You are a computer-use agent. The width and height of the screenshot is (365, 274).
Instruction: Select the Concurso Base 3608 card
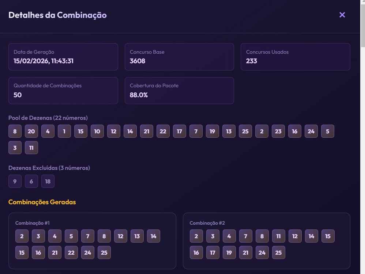[179, 57]
